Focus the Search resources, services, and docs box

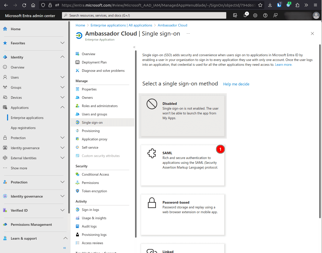pos(144,15)
